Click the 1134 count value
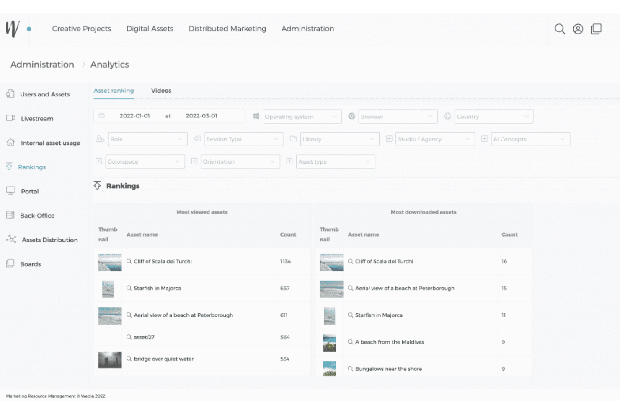 pyautogui.click(x=285, y=261)
